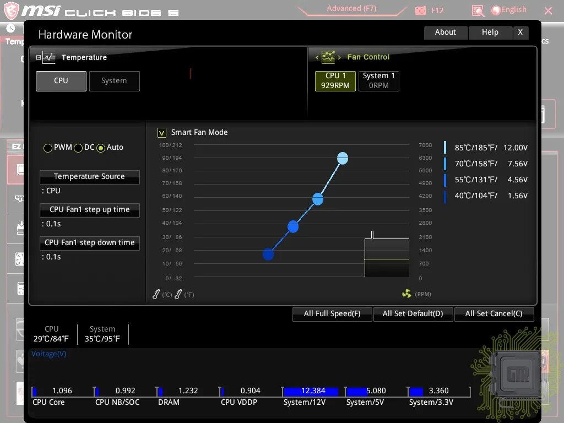Click All Set Cancel(C) button
The height and width of the screenshot is (423, 564).
(494, 313)
